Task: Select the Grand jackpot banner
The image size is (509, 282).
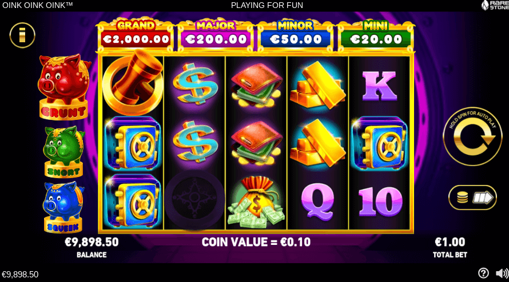Action: click(x=136, y=35)
